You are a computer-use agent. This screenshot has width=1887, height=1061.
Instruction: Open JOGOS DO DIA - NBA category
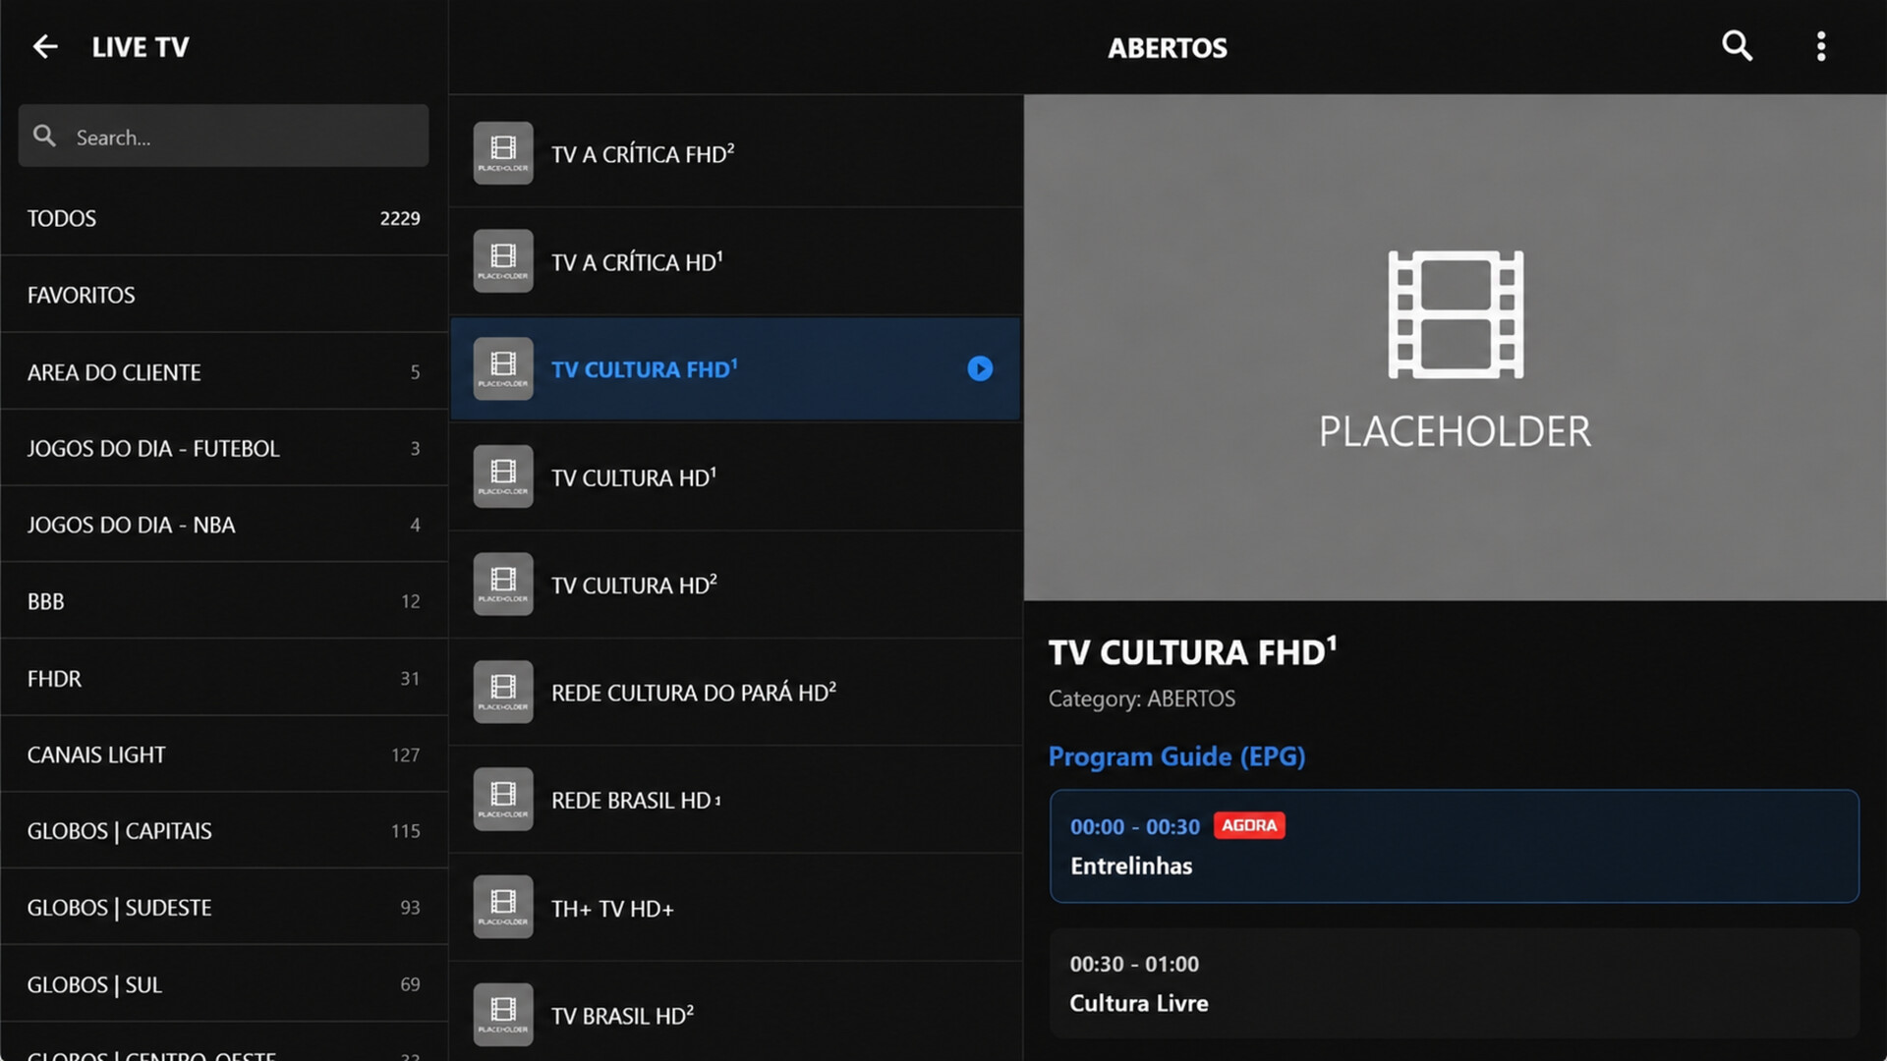pos(224,525)
